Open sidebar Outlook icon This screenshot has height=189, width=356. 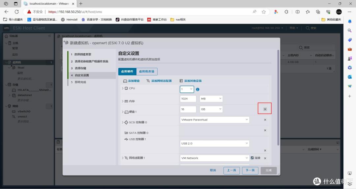click(x=350, y=77)
